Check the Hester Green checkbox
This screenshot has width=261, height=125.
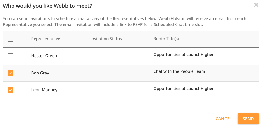pos(10,56)
